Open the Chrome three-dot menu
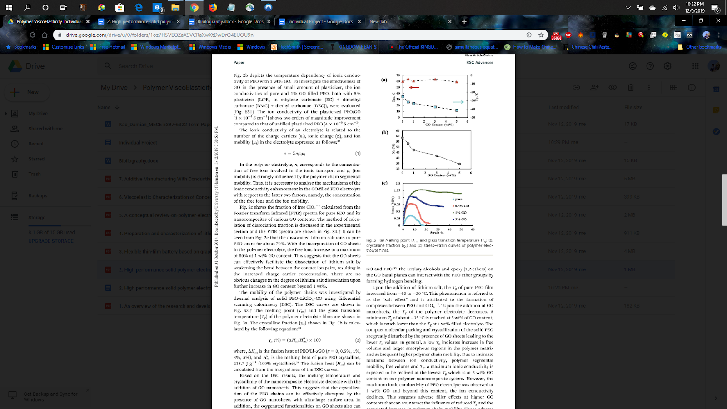This screenshot has width=727, height=409. (x=718, y=35)
